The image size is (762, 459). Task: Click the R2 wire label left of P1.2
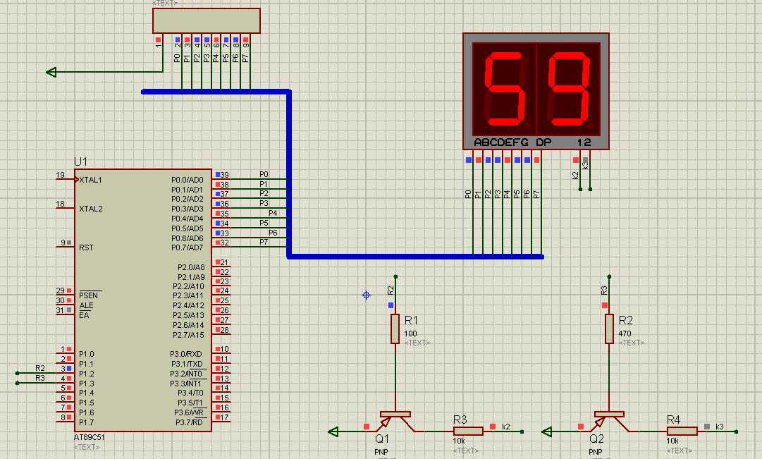[40, 368]
